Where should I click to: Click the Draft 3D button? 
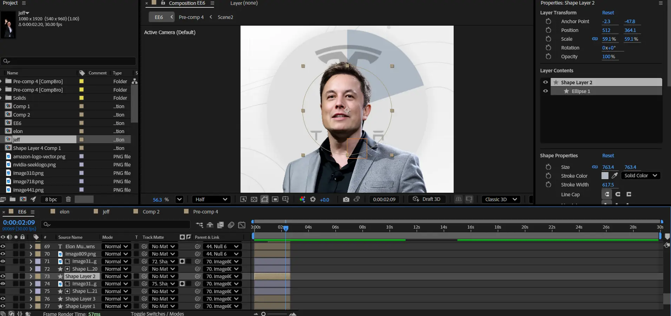point(427,199)
